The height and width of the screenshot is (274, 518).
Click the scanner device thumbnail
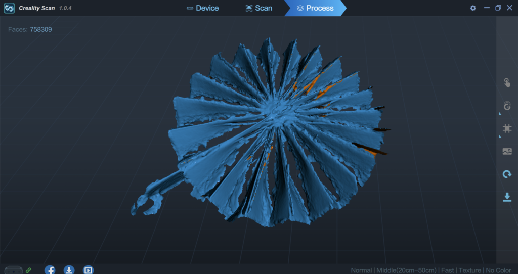point(13,270)
